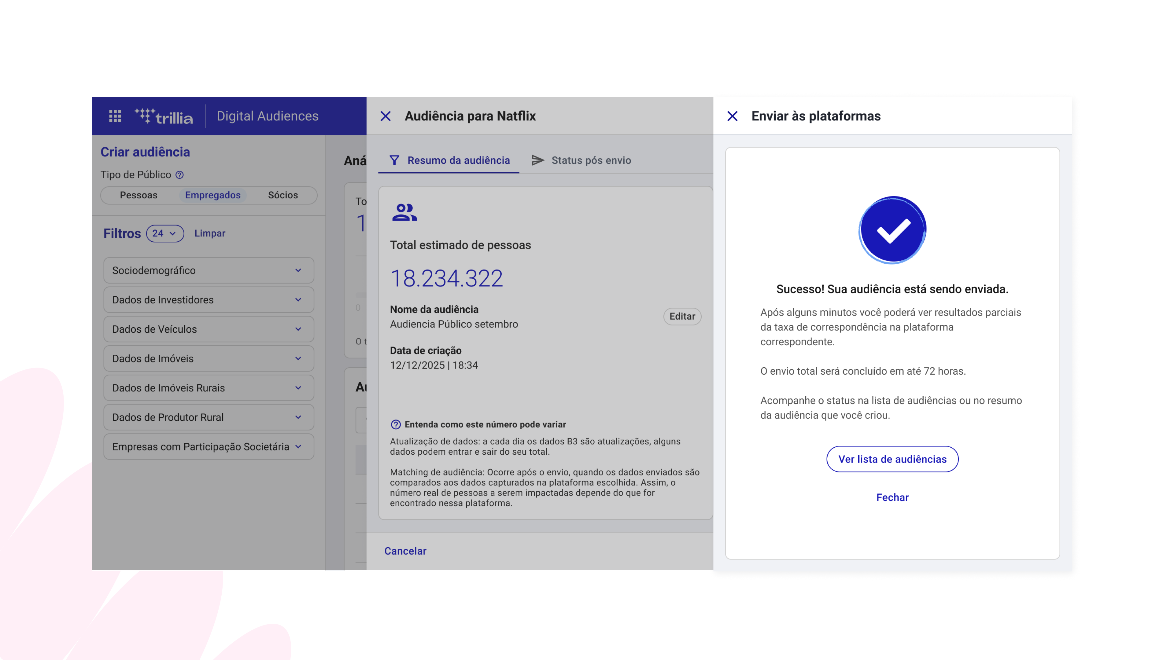This screenshot has width=1174, height=660.
Task: Click the trillia logo
Action: click(x=164, y=116)
